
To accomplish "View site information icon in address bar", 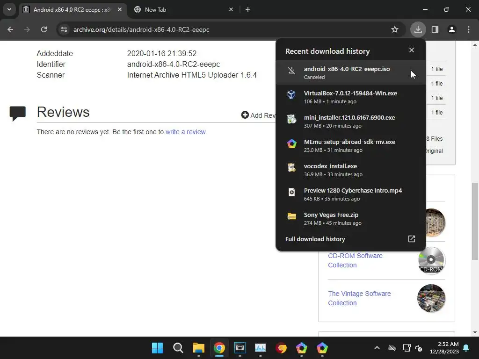I will coord(64,29).
